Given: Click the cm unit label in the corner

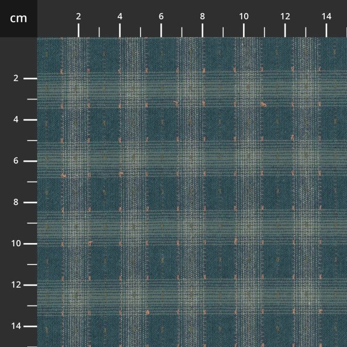Looking at the screenshot, I should pos(18,18).
